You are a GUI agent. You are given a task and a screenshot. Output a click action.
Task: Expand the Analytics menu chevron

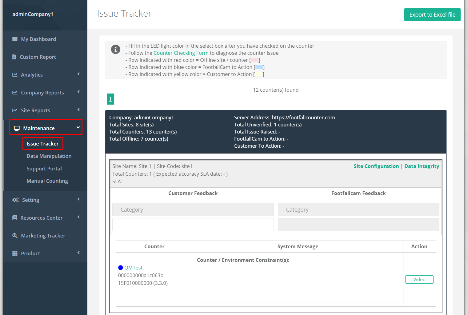[78, 74]
